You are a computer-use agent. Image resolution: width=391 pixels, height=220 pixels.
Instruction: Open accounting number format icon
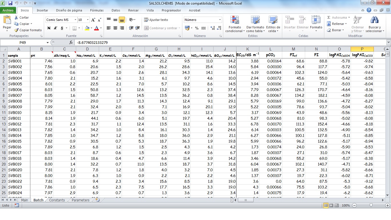pyautogui.click(x=187, y=28)
